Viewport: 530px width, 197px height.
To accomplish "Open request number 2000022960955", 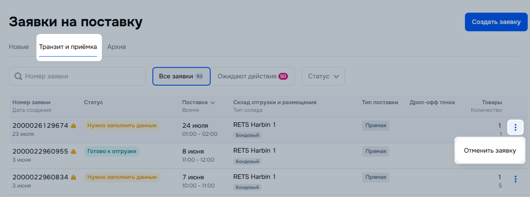I will click(40, 151).
